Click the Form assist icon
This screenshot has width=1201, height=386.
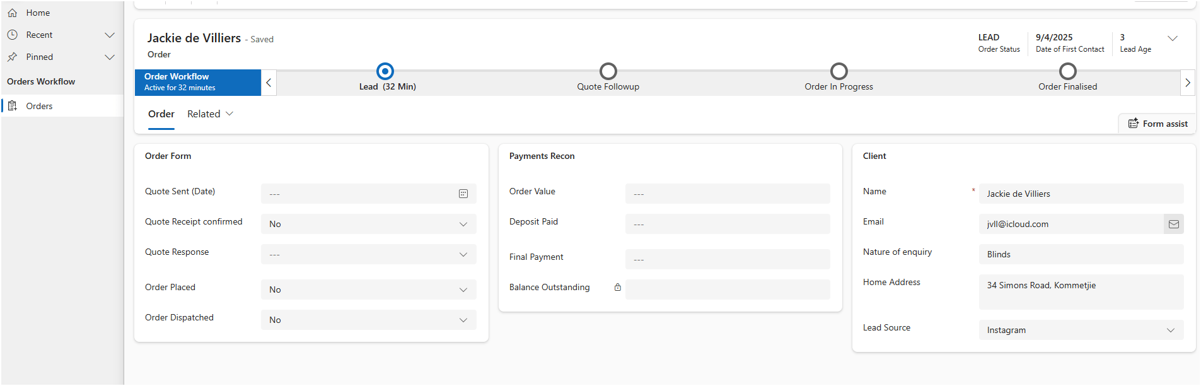[x=1134, y=124]
